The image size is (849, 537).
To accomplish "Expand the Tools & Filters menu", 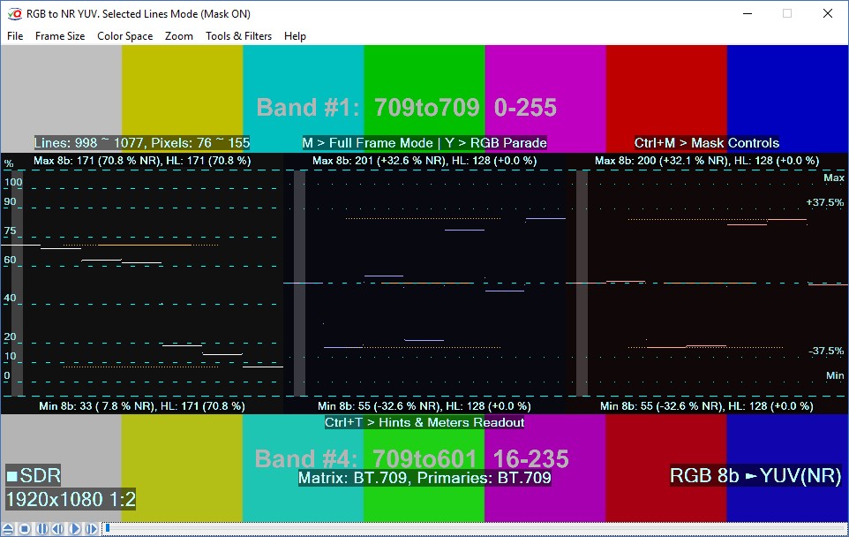I will tap(238, 36).
